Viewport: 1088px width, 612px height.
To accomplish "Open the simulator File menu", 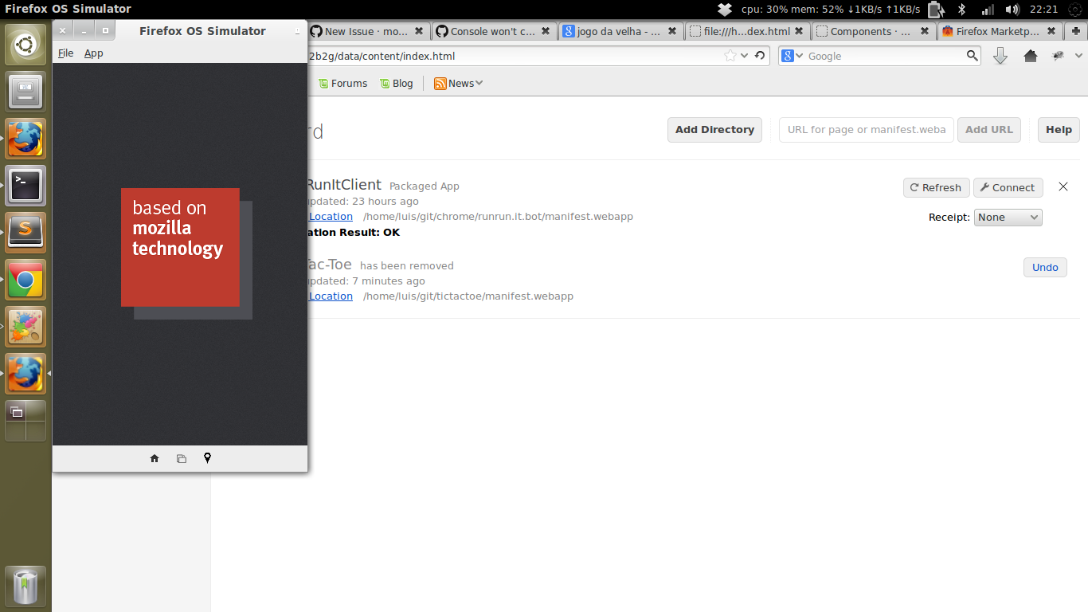I will [66, 53].
